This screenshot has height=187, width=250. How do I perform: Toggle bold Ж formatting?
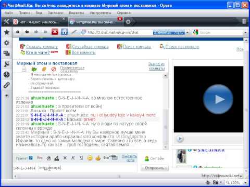(65, 158)
